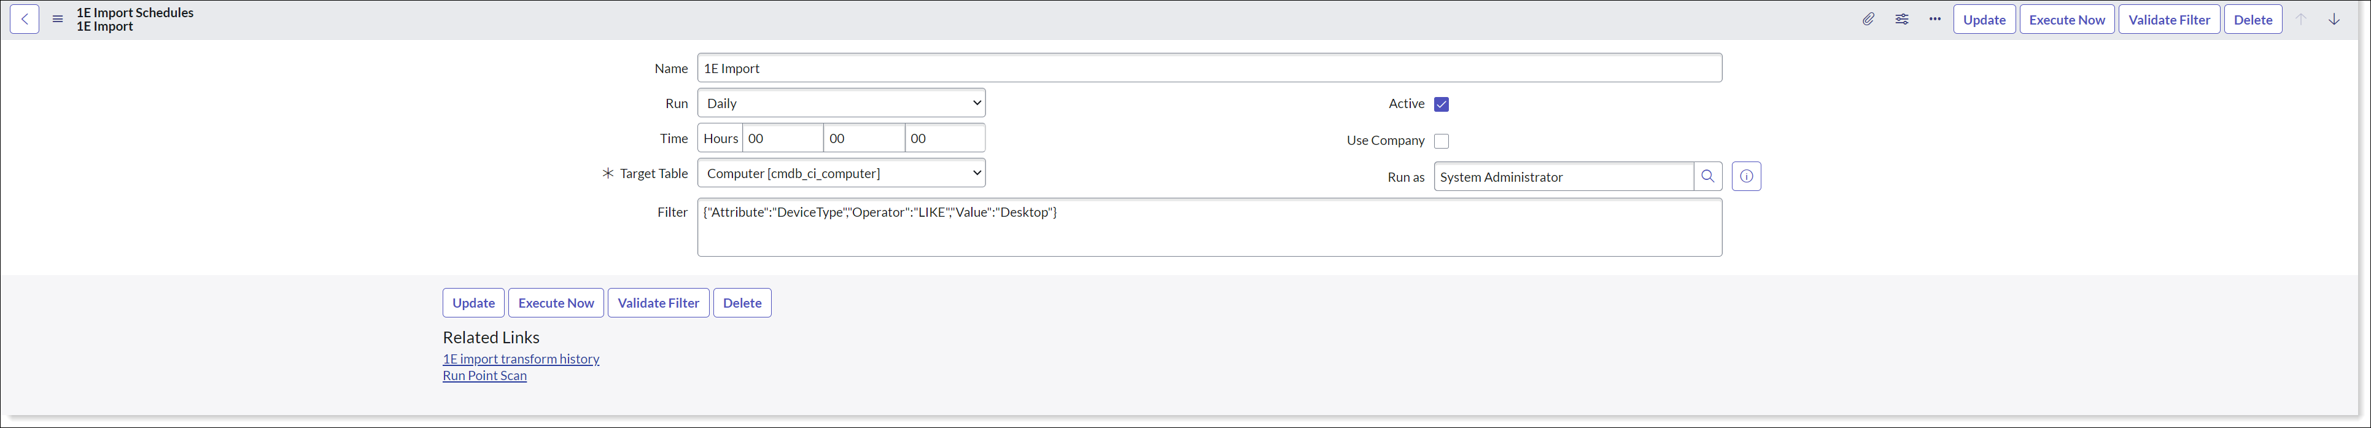Screen dimensions: 2371x428
Task: Click Validate Filter in the header bar
Action: [x=2170, y=19]
